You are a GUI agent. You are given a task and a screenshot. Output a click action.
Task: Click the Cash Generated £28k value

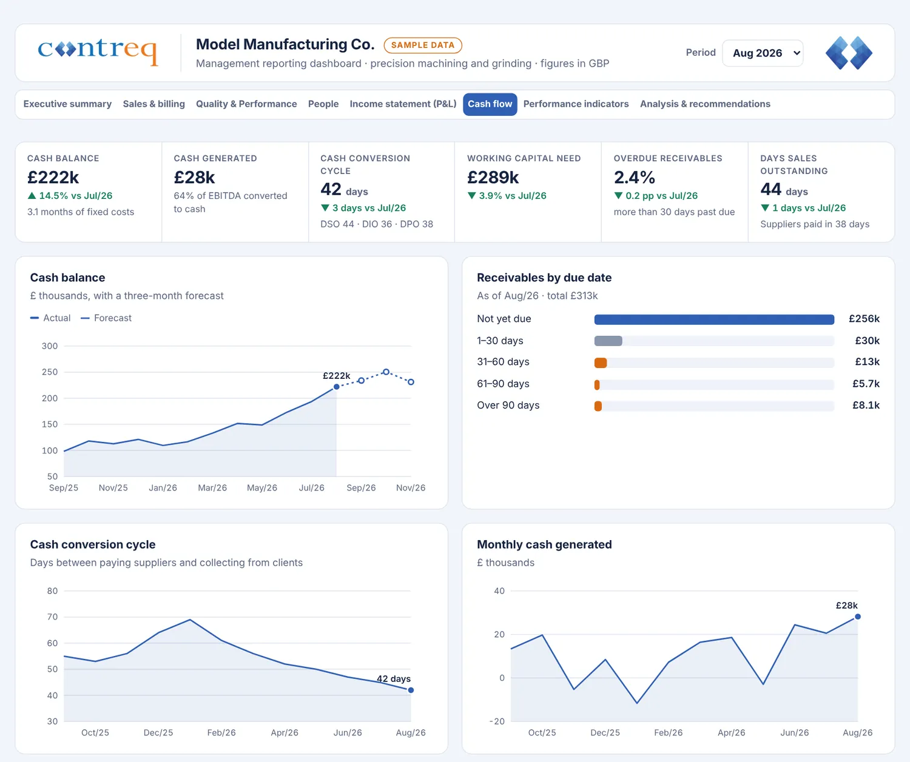[x=194, y=178]
